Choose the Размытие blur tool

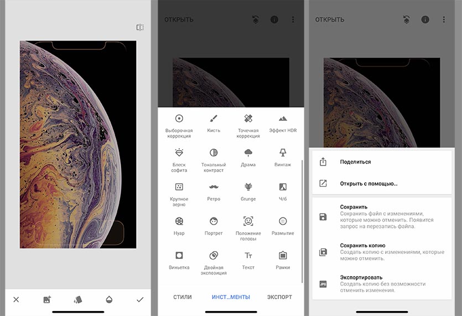click(283, 226)
